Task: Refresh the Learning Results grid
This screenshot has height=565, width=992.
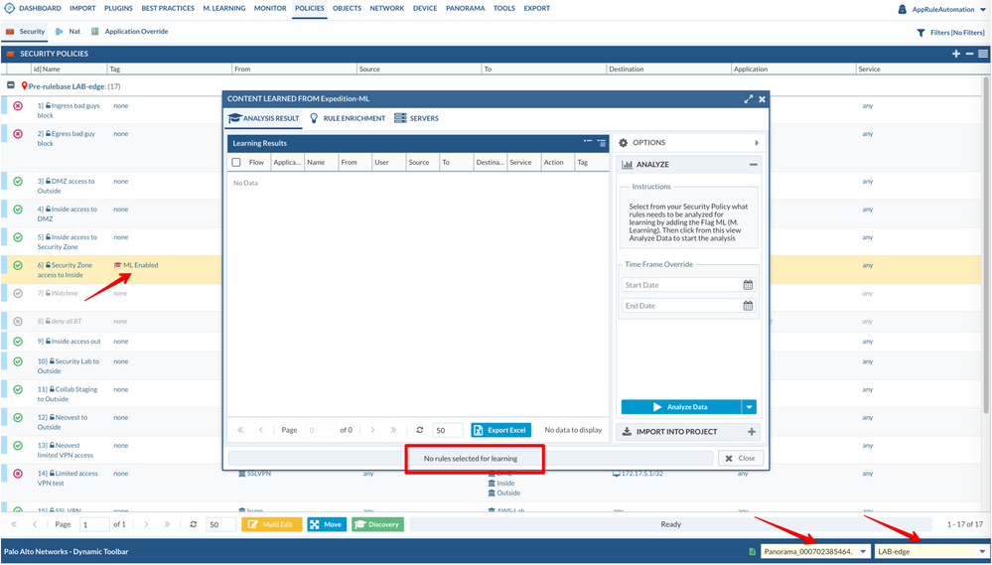Action: pyautogui.click(x=419, y=430)
